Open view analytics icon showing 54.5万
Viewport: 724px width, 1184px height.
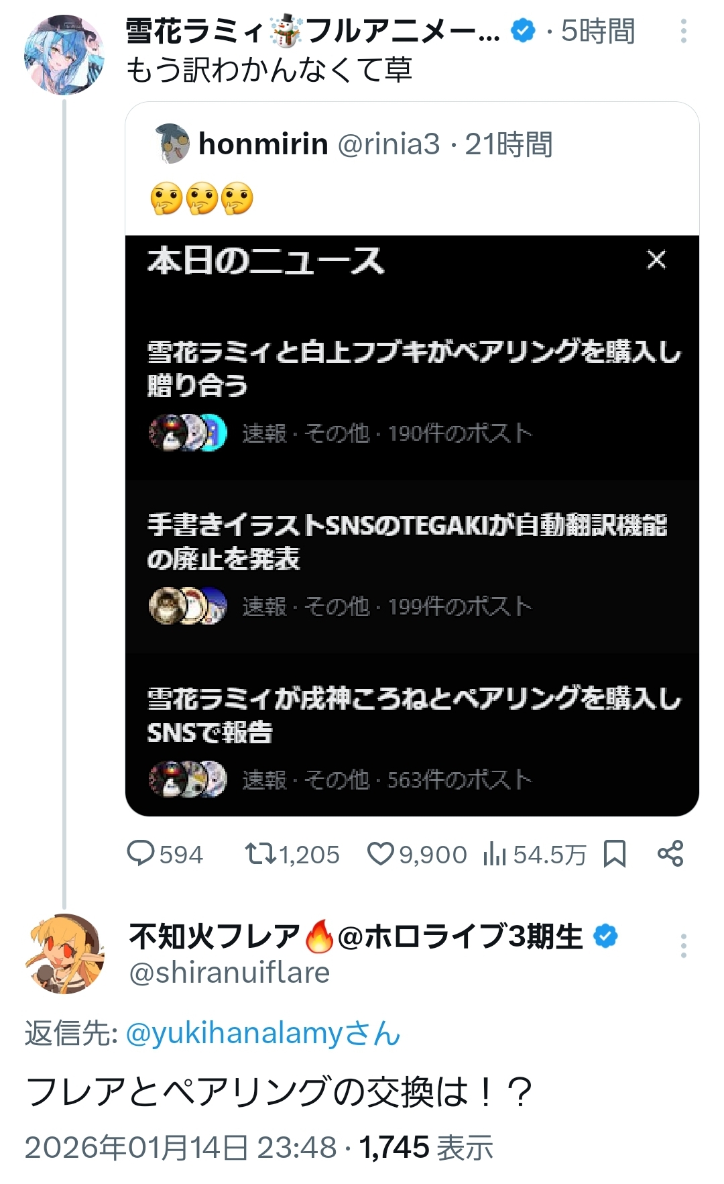(x=495, y=854)
